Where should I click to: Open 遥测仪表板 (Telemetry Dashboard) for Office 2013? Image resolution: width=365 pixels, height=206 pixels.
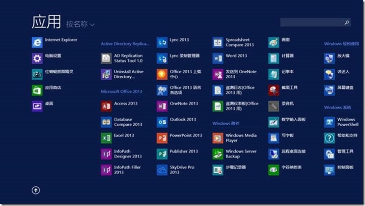[236, 106]
